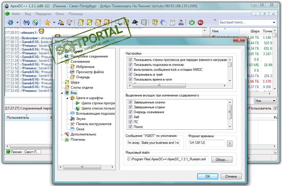Toggle Завершенные отдачи checkbox

pos(130,107)
